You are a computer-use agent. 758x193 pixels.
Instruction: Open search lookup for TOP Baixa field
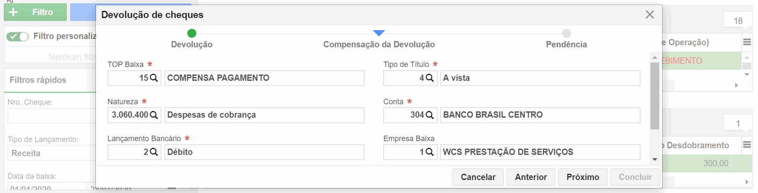tap(154, 78)
